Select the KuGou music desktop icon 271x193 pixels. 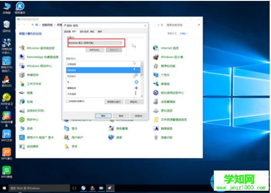click(x=20, y=8)
